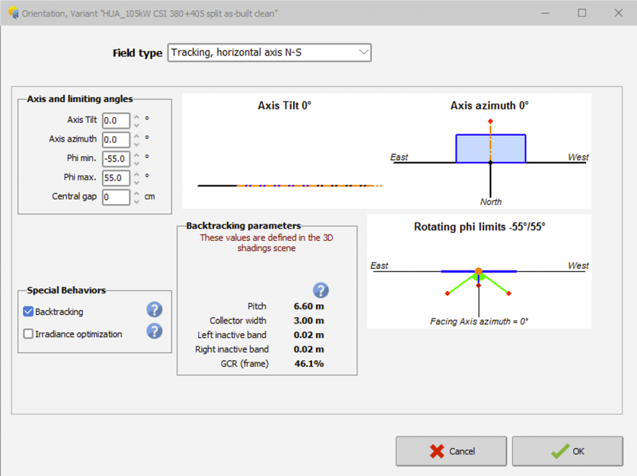Click the Axis Tilt input field
Viewport: 637px width, 476px height.
point(116,120)
